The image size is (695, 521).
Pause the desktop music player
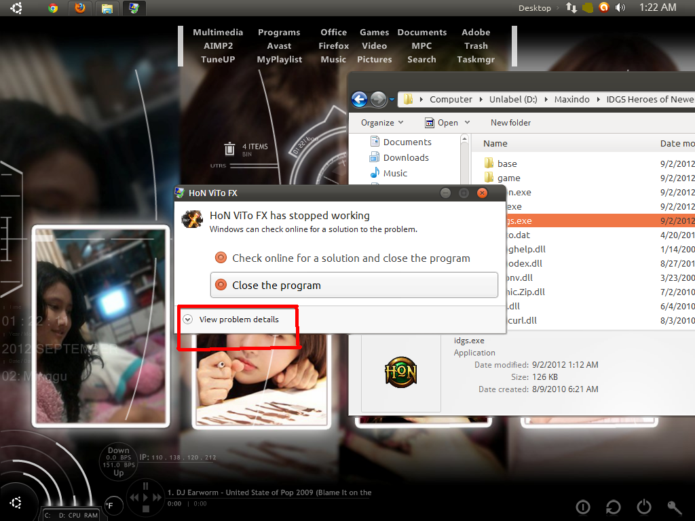(145, 486)
